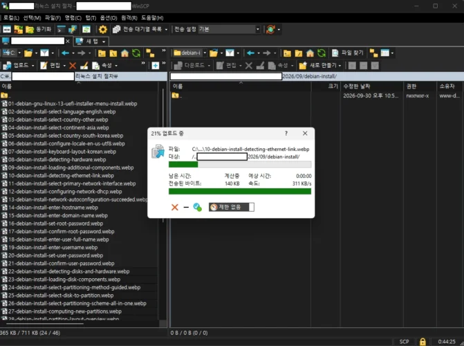The width and height of the screenshot is (464, 346).
Task: Refresh the remote panel
Action: click(x=322, y=53)
